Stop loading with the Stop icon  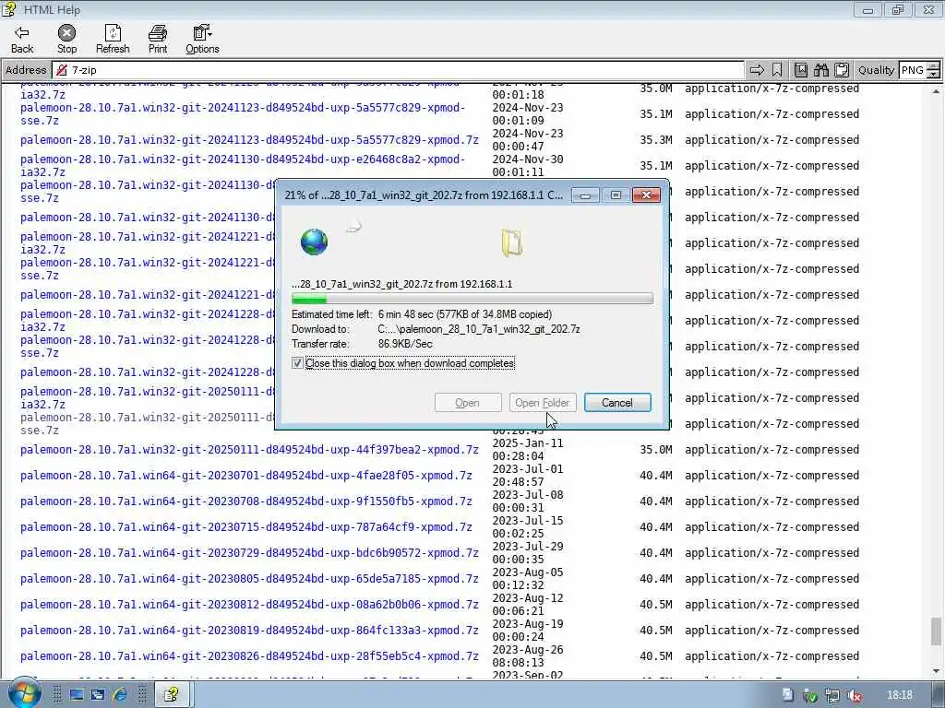point(66,39)
